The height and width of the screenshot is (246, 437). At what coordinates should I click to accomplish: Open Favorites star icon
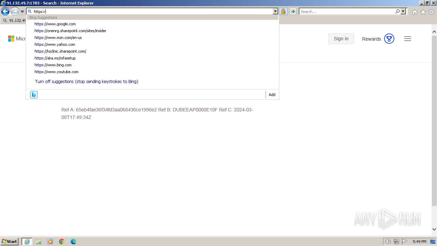(x=423, y=12)
